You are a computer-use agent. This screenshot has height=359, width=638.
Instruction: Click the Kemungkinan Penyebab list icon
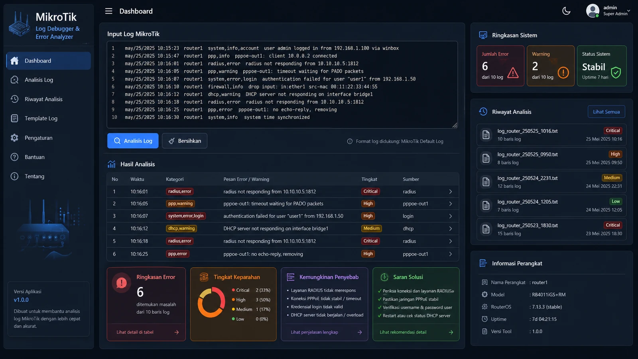[291, 277]
